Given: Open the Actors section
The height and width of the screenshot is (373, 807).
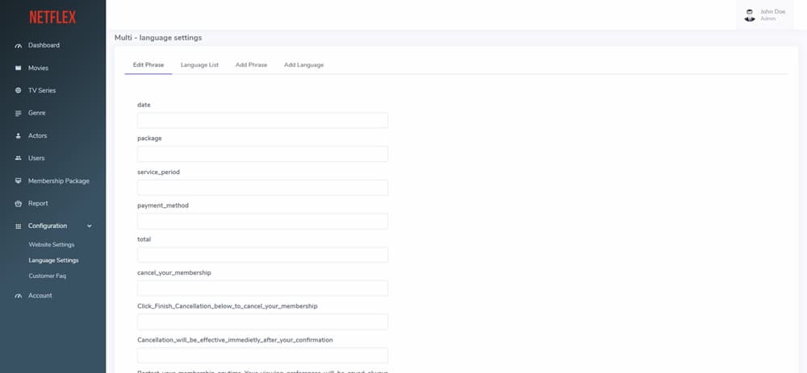Looking at the screenshot, I should [38, 135].
